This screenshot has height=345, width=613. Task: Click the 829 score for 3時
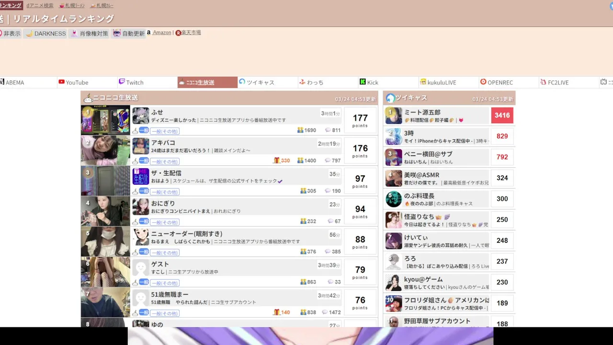pos(502,136)
